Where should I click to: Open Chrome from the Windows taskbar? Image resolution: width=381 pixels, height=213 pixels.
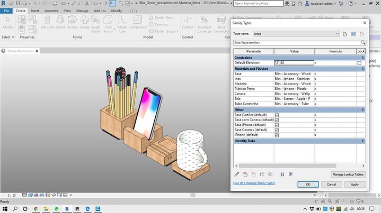36,209
